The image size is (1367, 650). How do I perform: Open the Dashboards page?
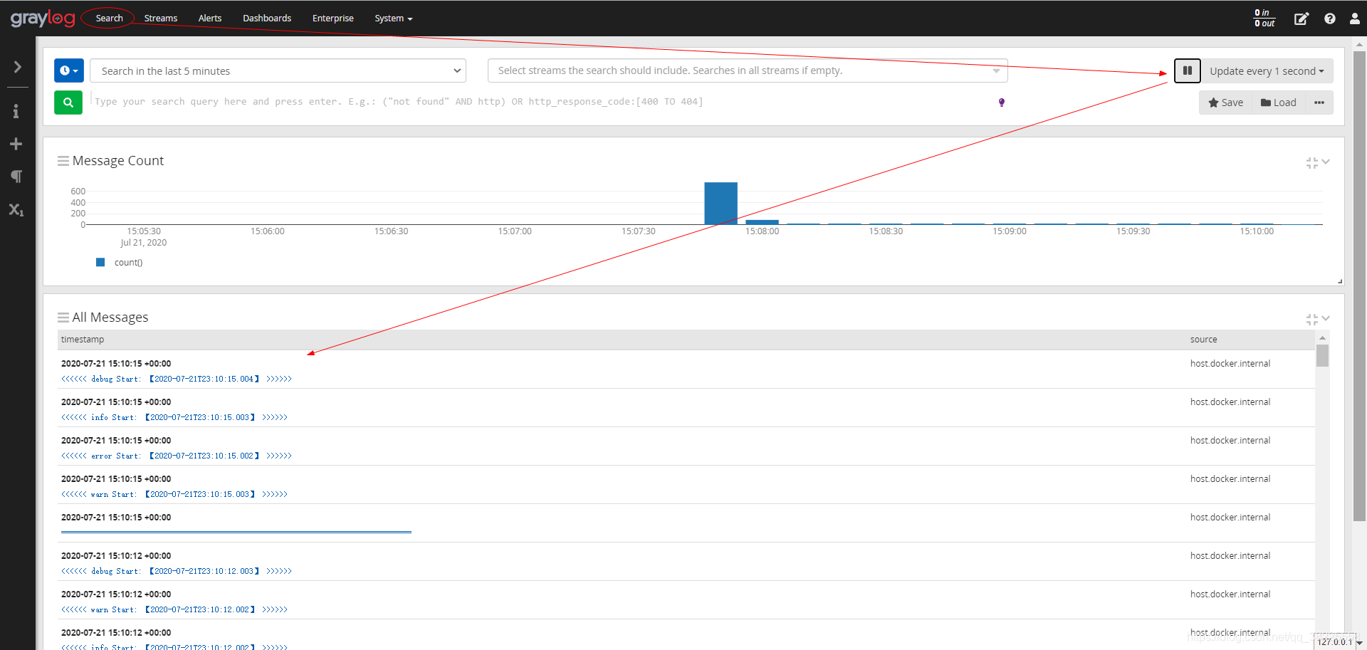(x=267, y=19)
